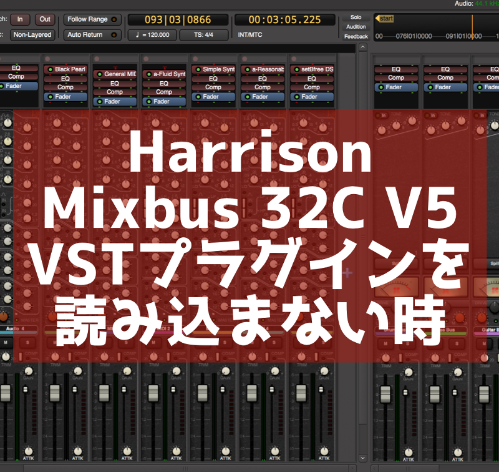Screen dimensions: 499x472
Task: Toggle the Simple Synth plugin enable LED
Action: tap(198, 69)
